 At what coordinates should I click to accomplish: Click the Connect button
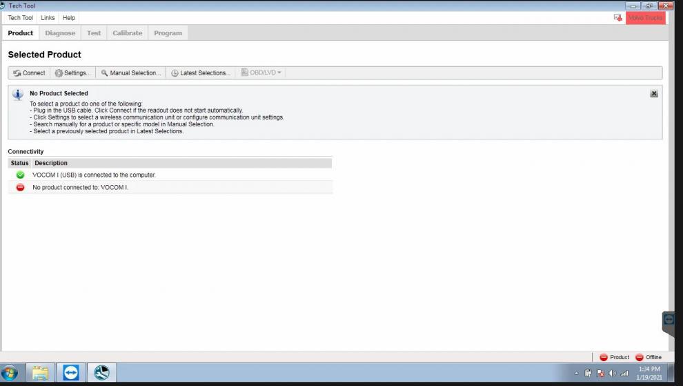click(x=29, y=73)
